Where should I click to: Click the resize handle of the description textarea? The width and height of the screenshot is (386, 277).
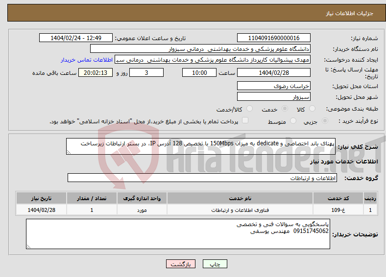pos(69,152)
